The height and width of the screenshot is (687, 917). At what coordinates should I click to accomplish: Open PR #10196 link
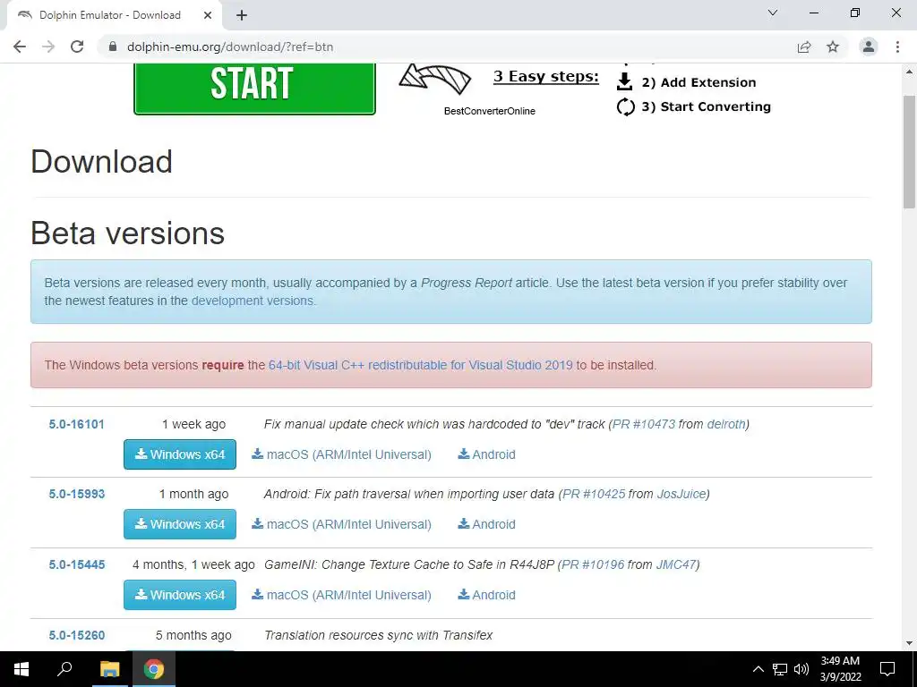[593, 564]
